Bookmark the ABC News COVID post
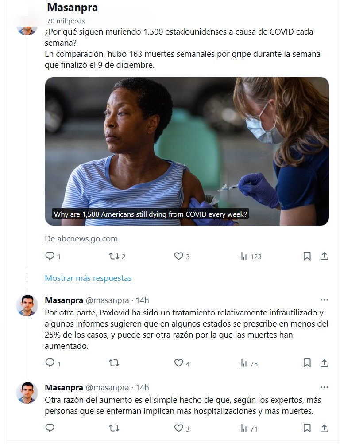 [x=307, y=256]
